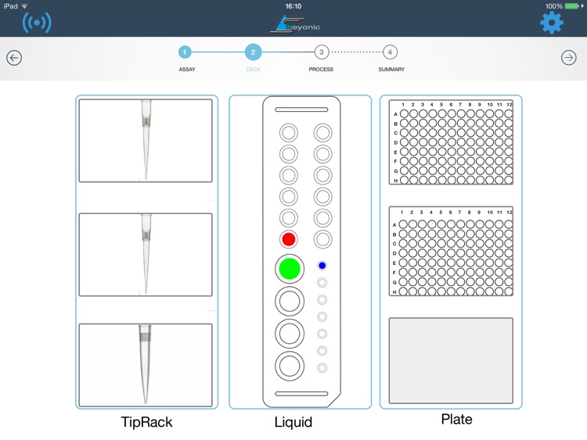Image resolution: width=587 pixels, height=440 pixels.
Task: Go back with the left arrow button
Action: (14, 58)
